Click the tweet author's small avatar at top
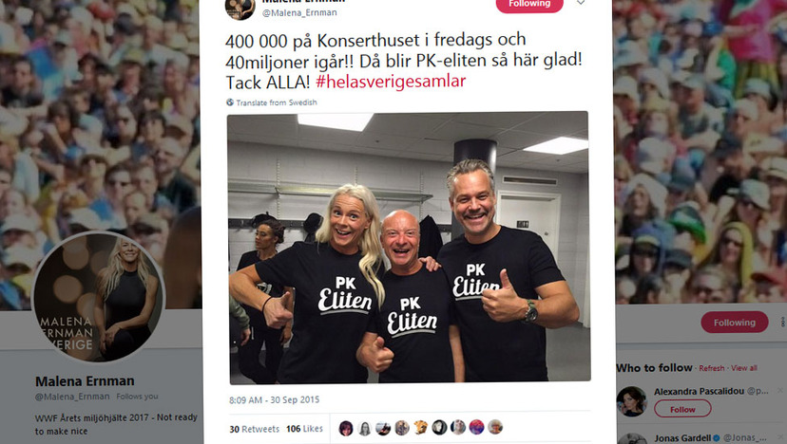The width and height of the screenshot is (787, 444). pyautogui.click(x=240, y=9)
